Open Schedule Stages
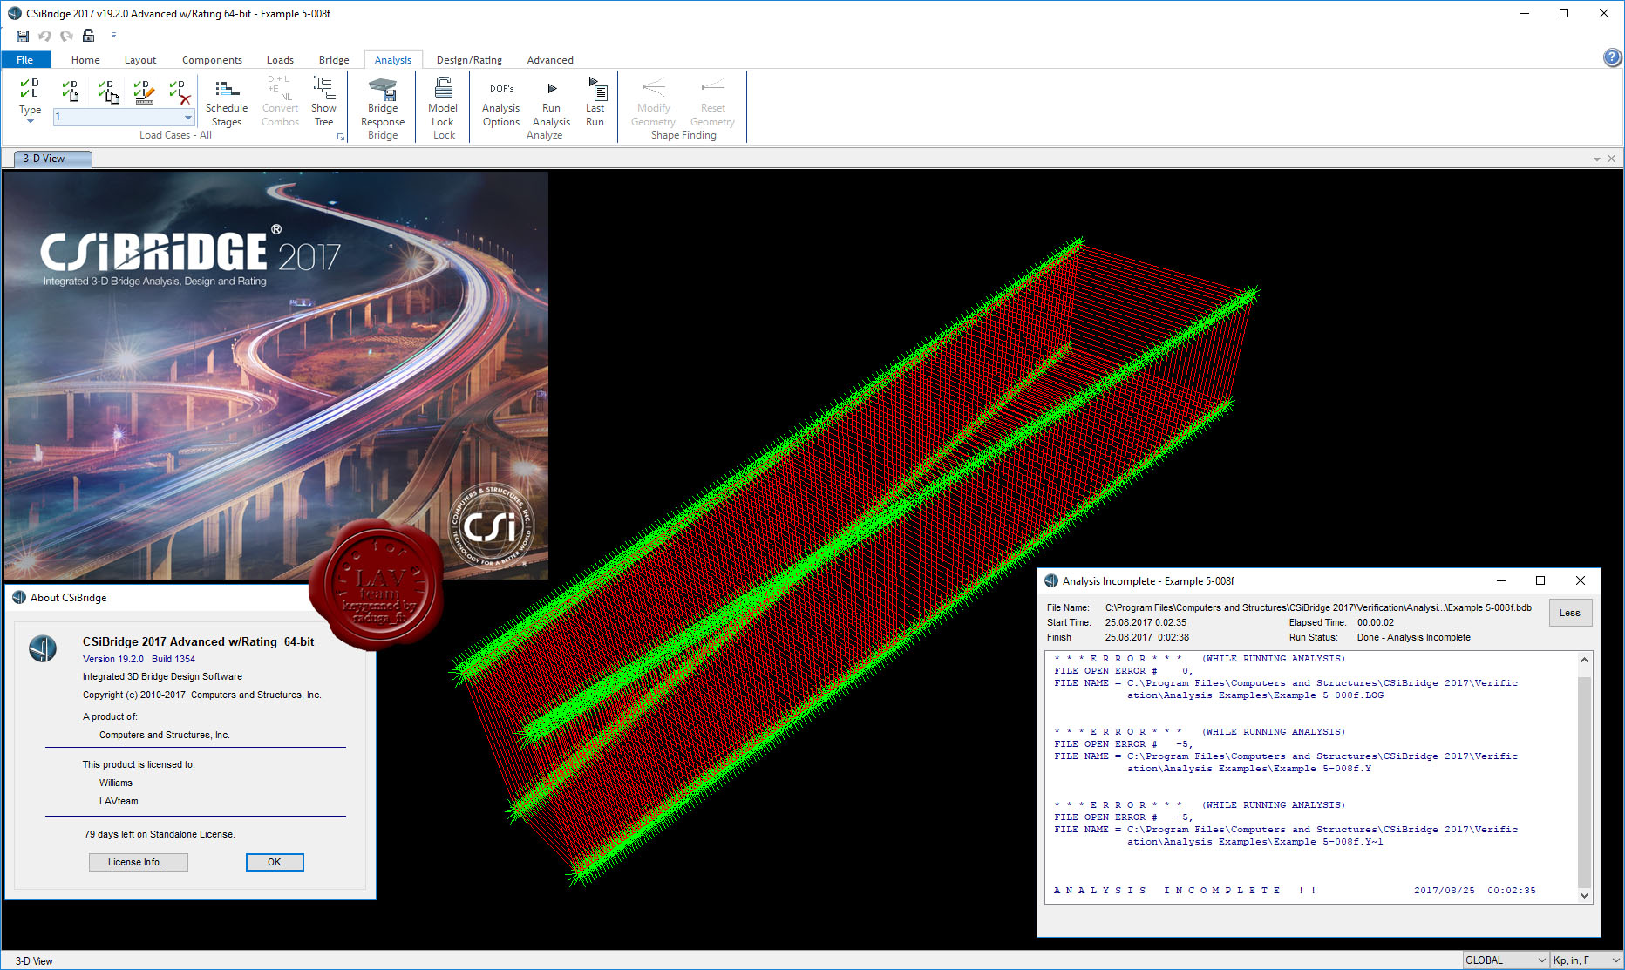 tap(227, 102)
